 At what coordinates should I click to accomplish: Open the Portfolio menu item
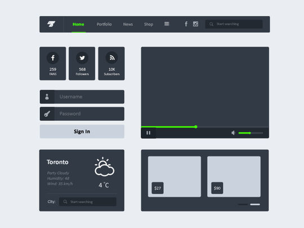click(x=104, y=24)
